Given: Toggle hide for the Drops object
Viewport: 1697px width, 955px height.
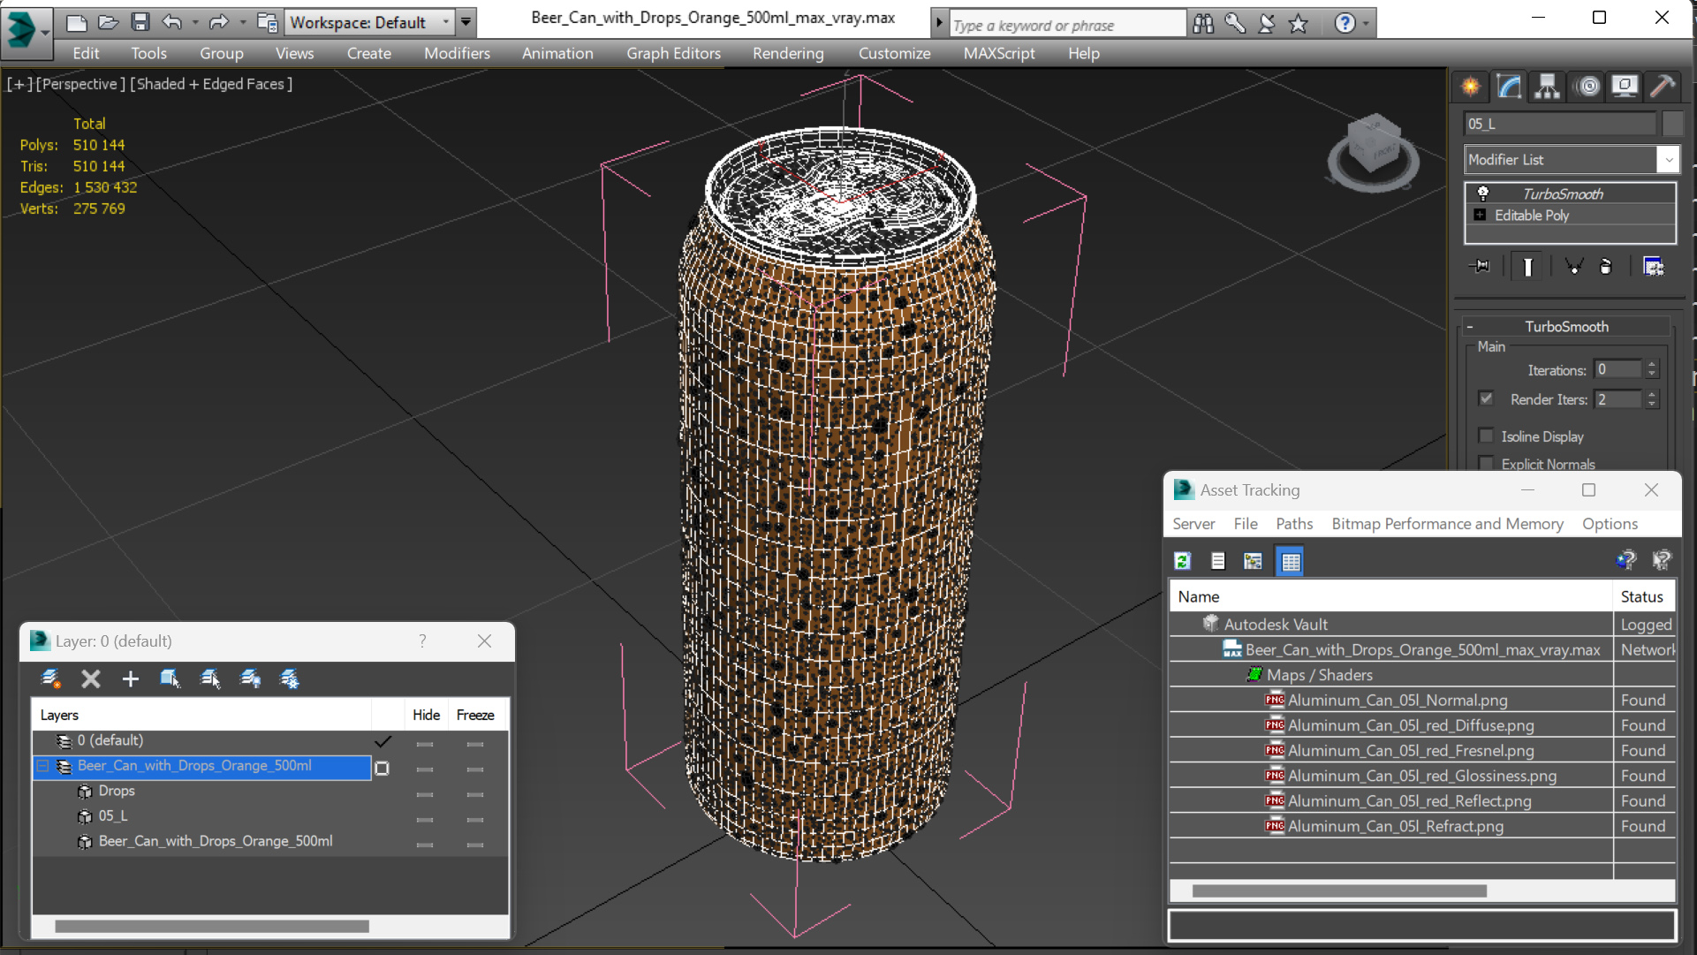Looking at the screenshot, I should pos(425,794).
